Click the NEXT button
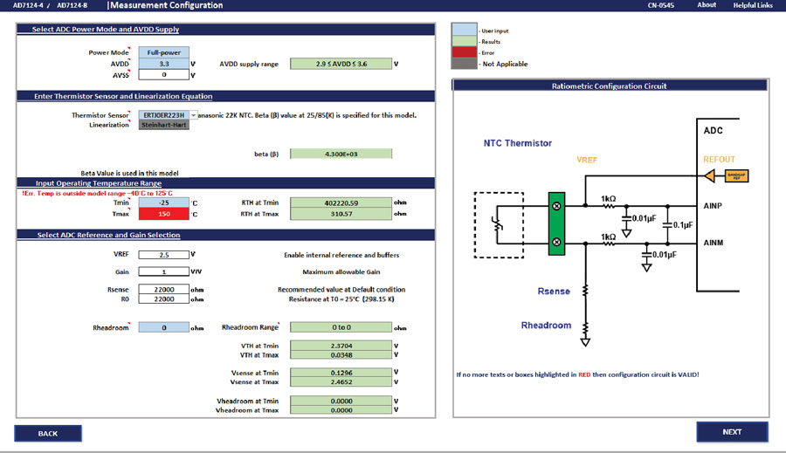 coord(732,432)
